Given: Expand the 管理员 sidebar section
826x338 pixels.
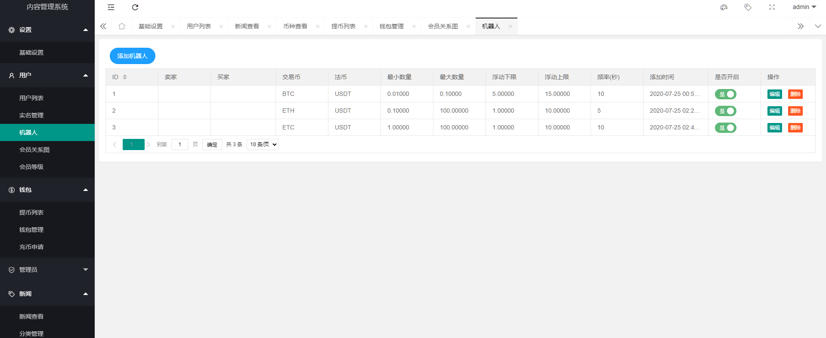Looking at the screenshot, I should pos(47,270).
